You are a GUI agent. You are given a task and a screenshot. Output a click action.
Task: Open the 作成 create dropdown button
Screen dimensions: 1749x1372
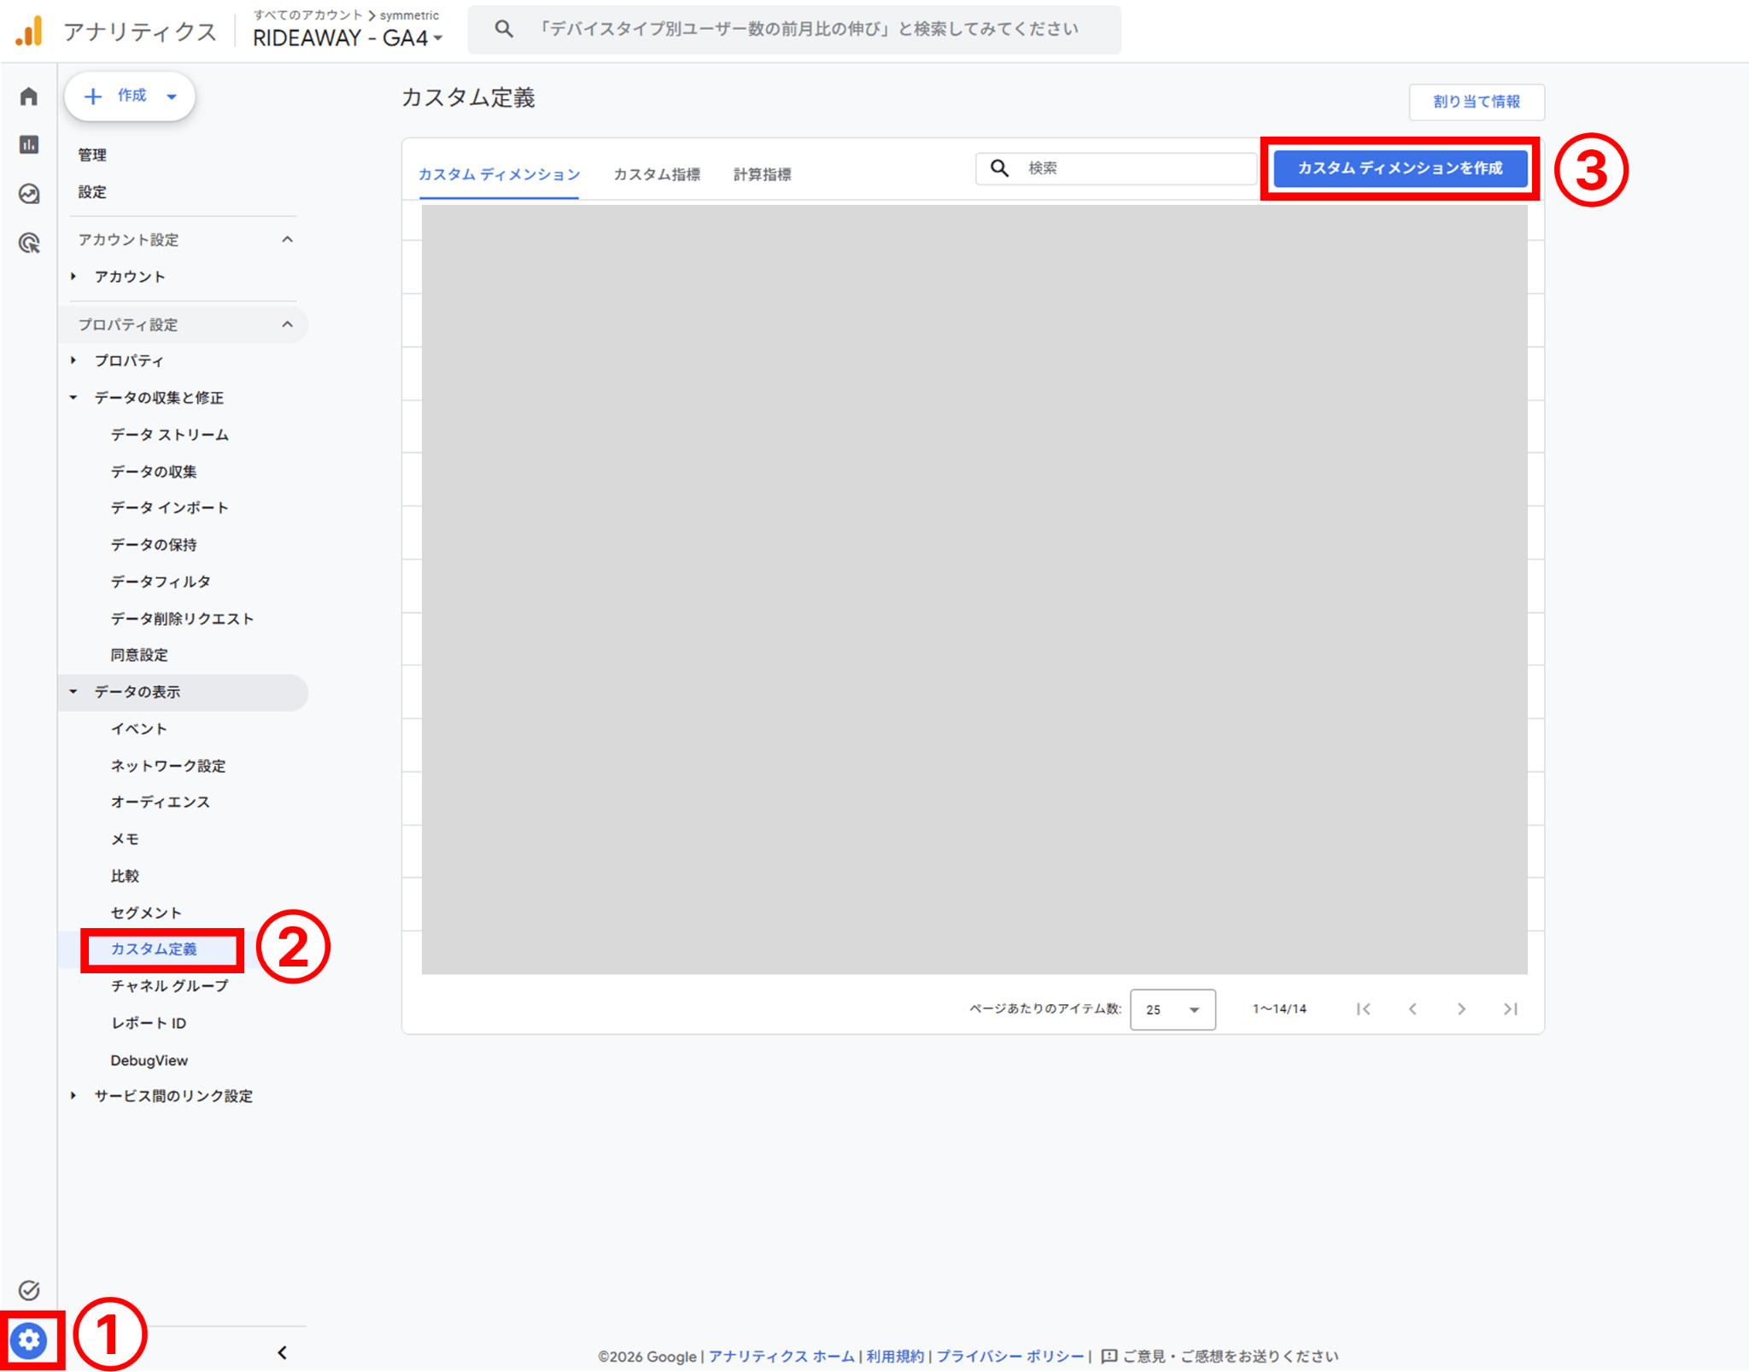[x=130, y=96]
